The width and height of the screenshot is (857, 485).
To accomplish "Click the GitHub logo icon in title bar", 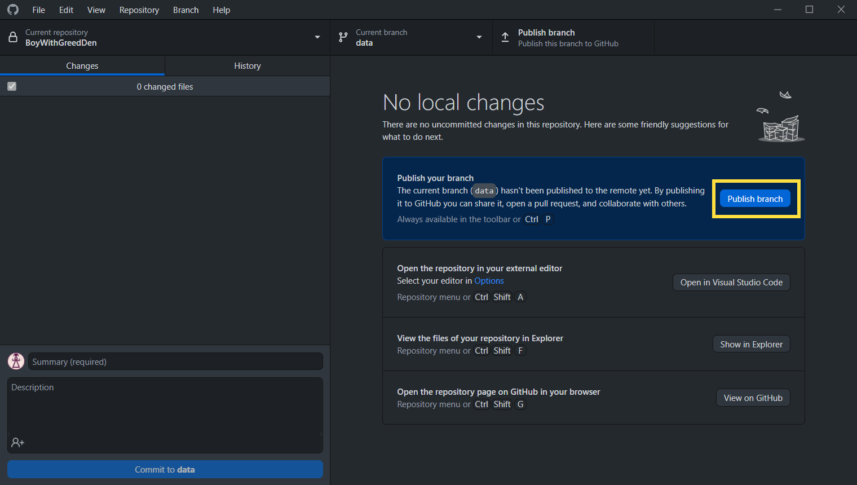I will pyautogui.click(x=12, y=10).
